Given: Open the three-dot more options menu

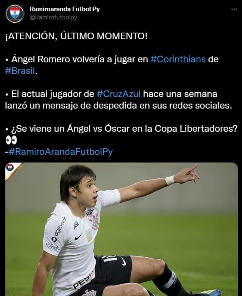Looking at the screenshot, I should [x=234, y=9].
